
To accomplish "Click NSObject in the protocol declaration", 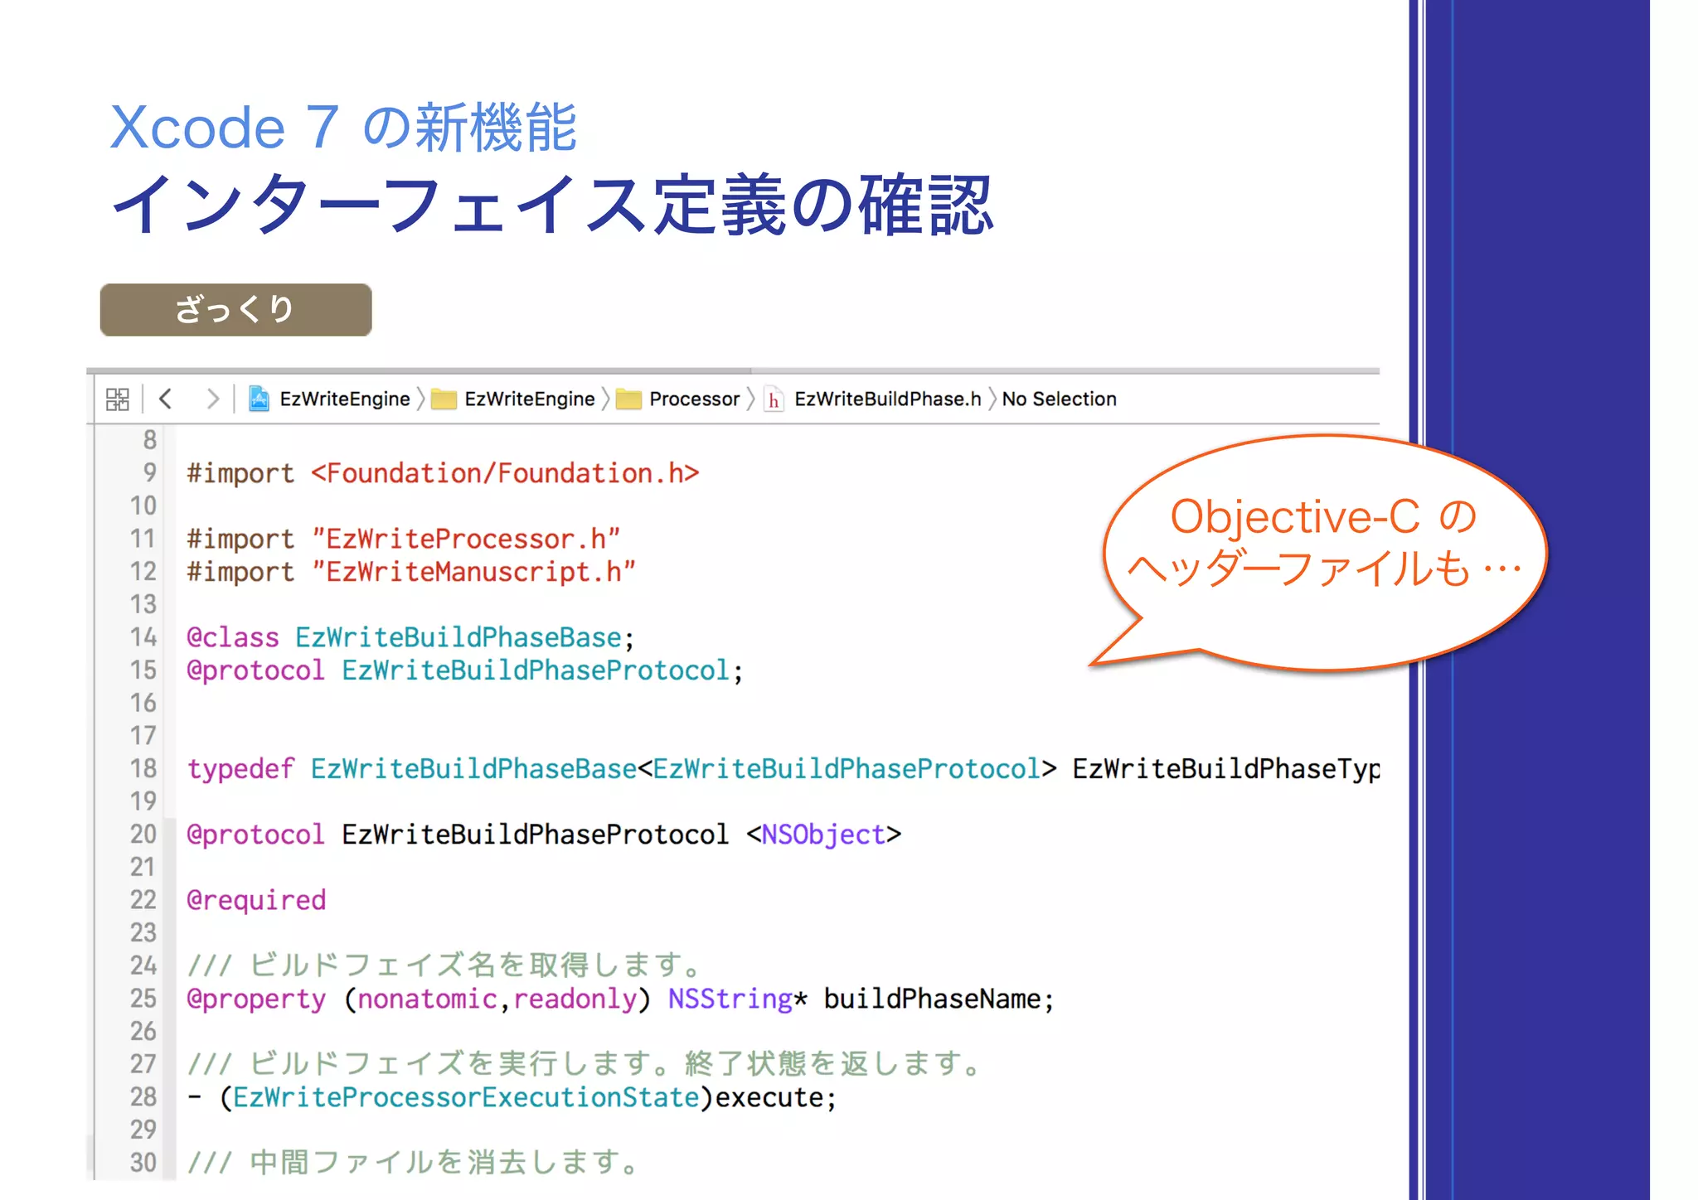I will tap(823, 835).
